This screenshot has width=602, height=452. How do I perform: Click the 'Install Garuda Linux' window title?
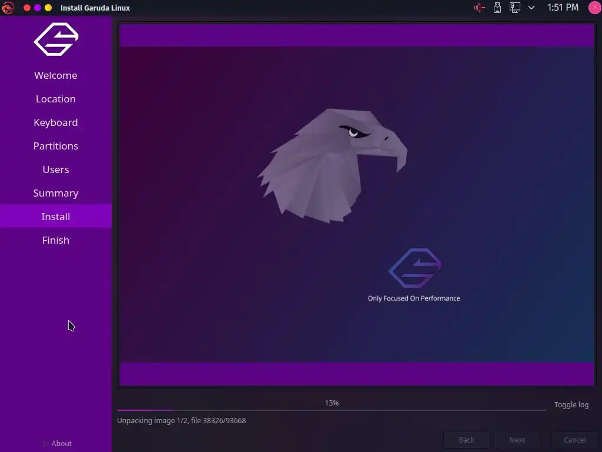(95, 8)
